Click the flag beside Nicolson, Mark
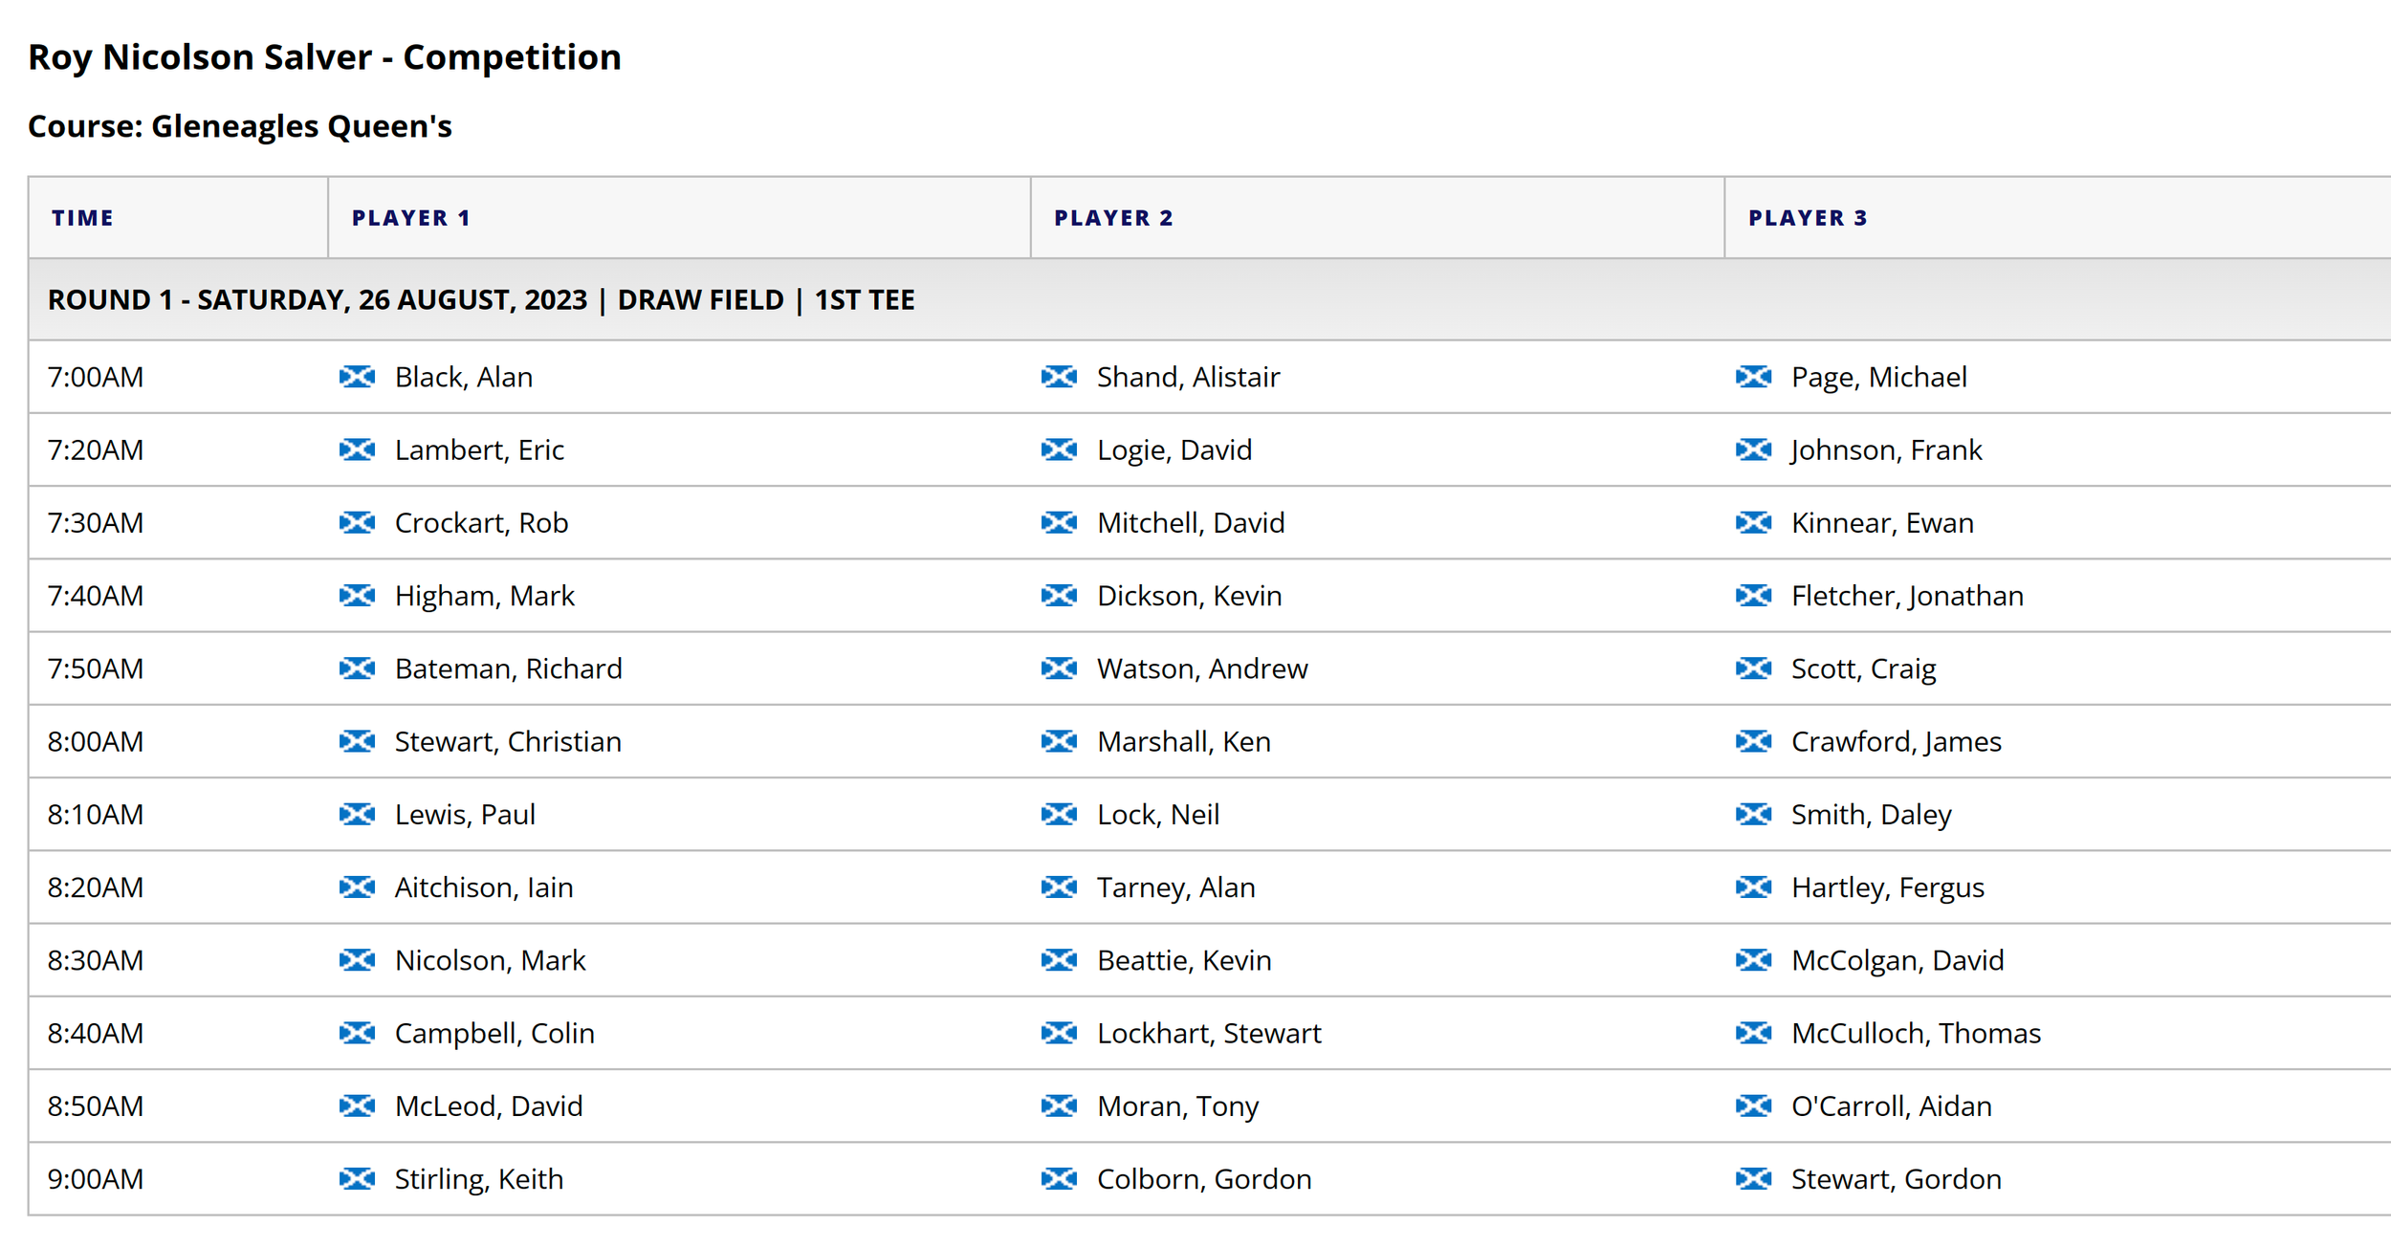The height and width of the screenshot is (1248, 2391). [x=357, y=960]
